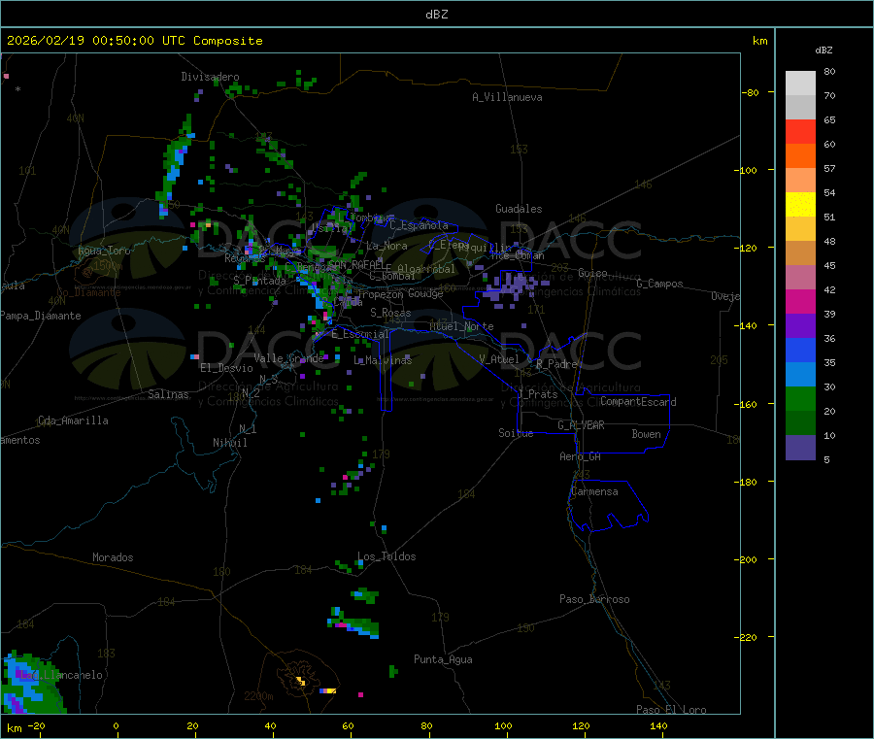
Task: Click the 'Aero_GA' label
Action: (x=581, y=456)
